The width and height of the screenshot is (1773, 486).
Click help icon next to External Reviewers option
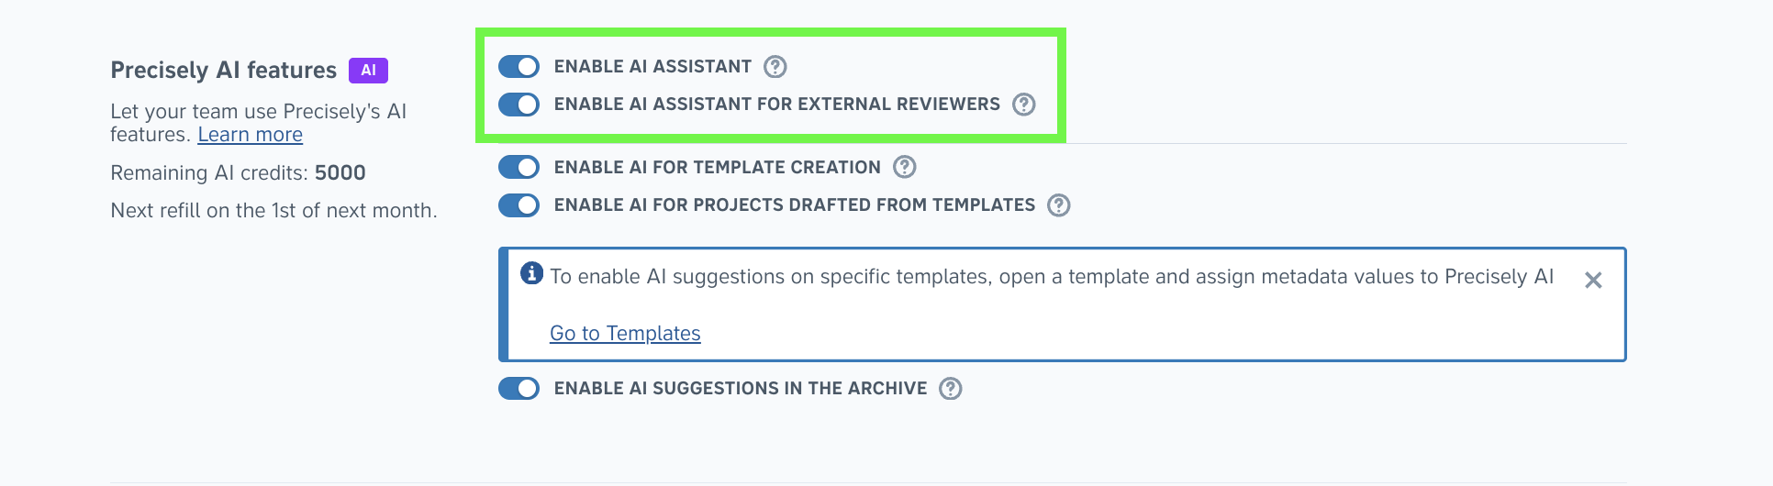click(1024, 105)
